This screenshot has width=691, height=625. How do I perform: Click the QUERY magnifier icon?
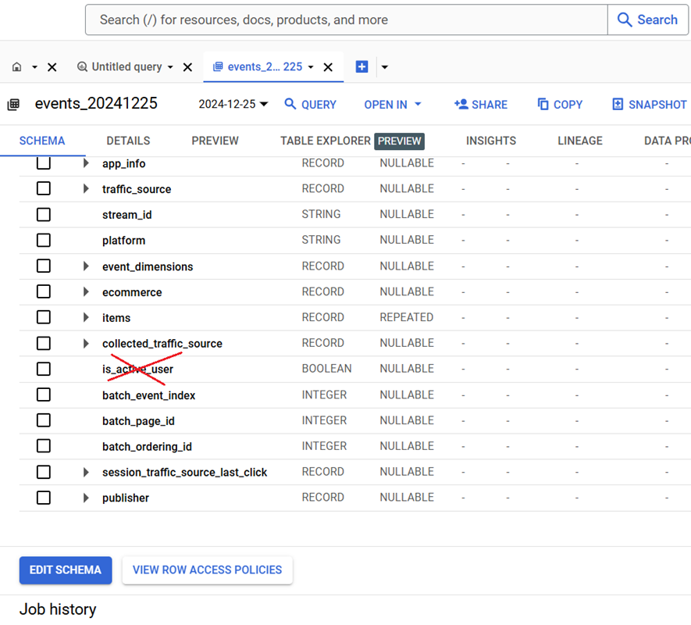coord(290,104)
